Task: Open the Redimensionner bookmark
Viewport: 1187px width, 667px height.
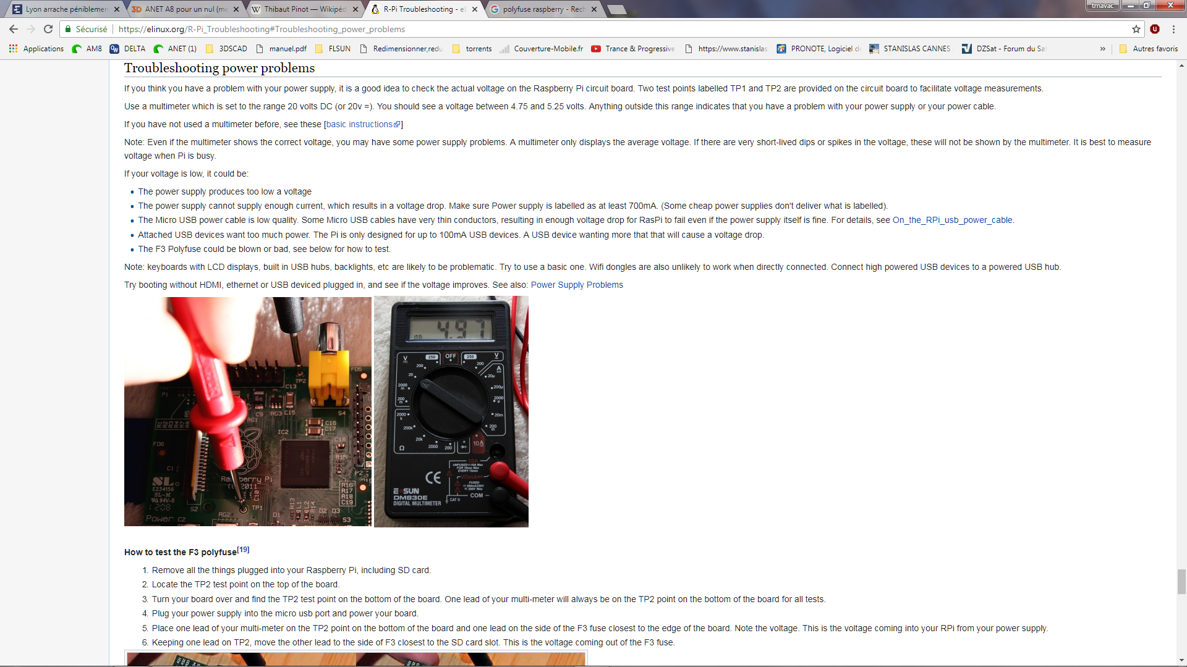Action: [x=401, y=49]
